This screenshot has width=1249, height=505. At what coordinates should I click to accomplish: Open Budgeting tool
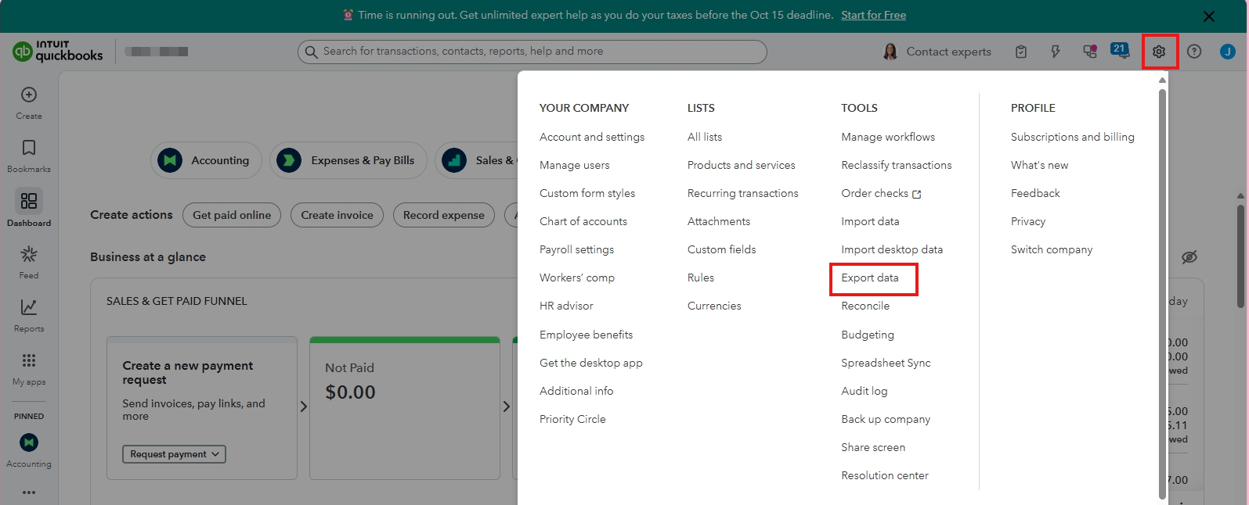coord(868,335)
